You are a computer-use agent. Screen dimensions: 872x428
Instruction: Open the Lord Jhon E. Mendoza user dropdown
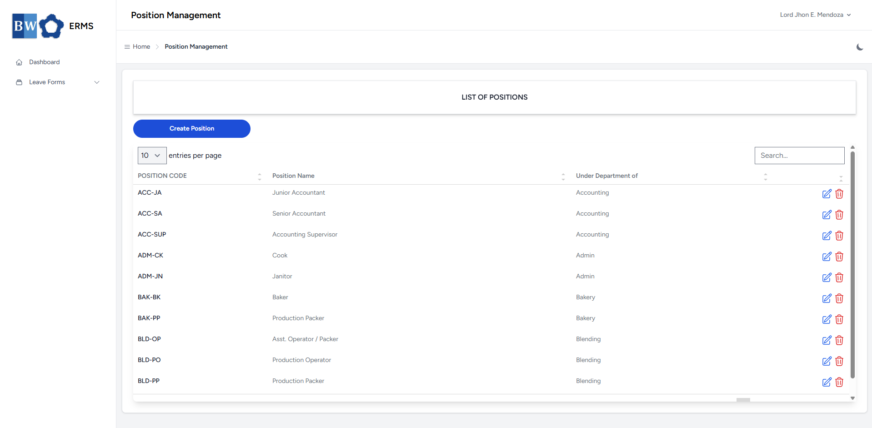(815, 15)
